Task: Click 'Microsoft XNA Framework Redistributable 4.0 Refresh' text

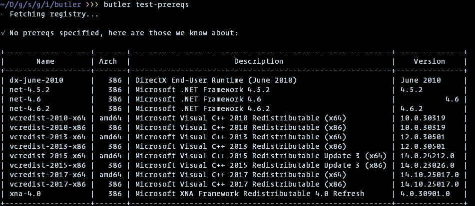Action: tap(250, 193)
